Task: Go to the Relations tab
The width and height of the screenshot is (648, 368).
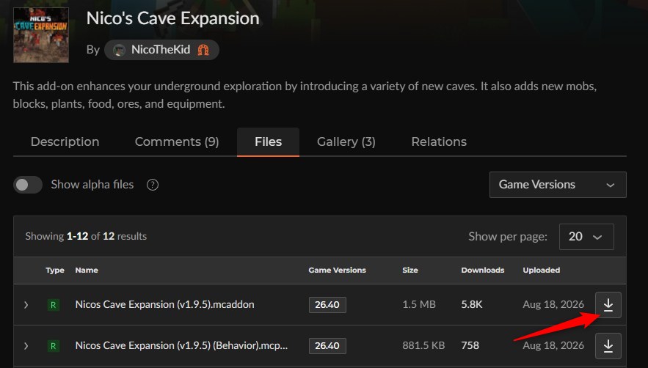Action: coord(439,141)
